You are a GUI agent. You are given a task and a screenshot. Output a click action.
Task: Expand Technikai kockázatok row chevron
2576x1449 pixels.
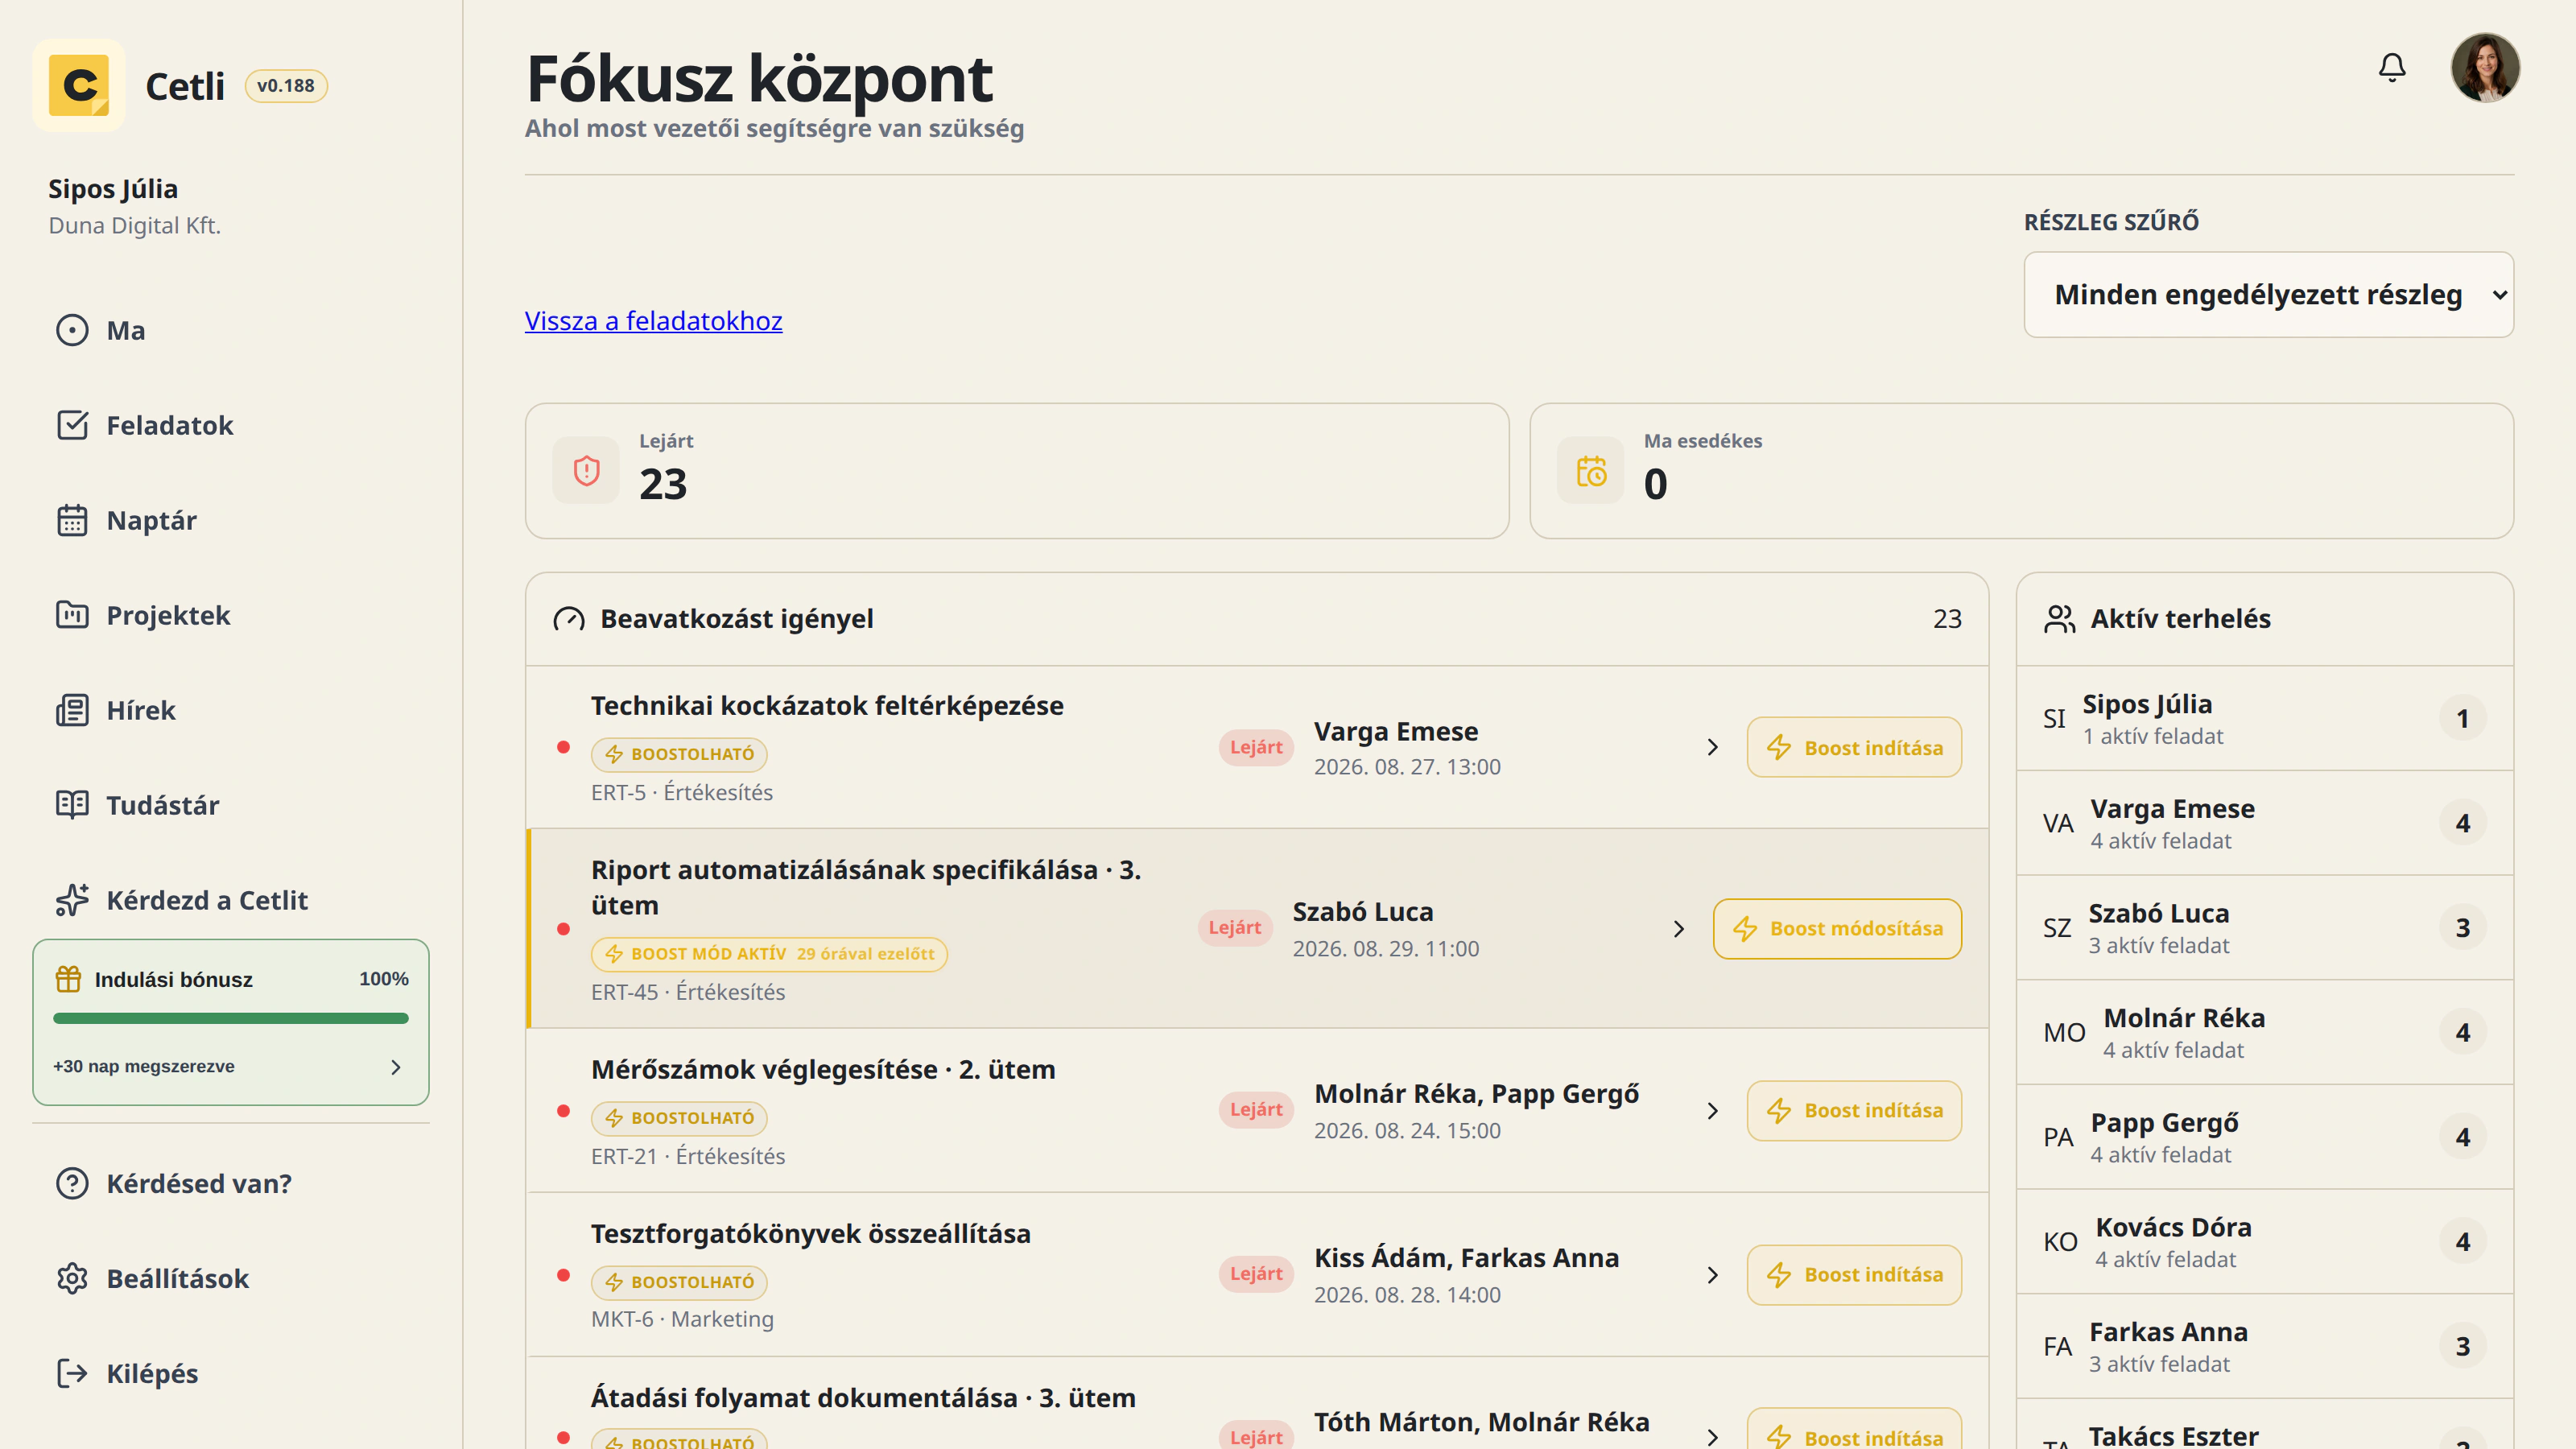[x=1712, y=747]
